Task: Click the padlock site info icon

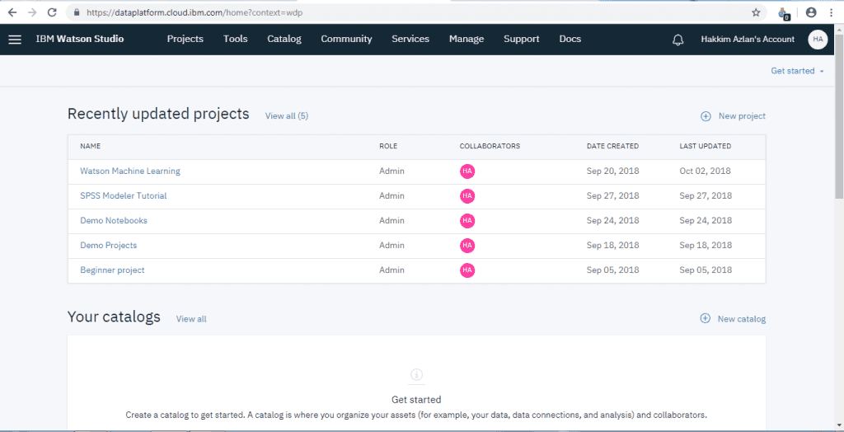Action: coord(77,12)
